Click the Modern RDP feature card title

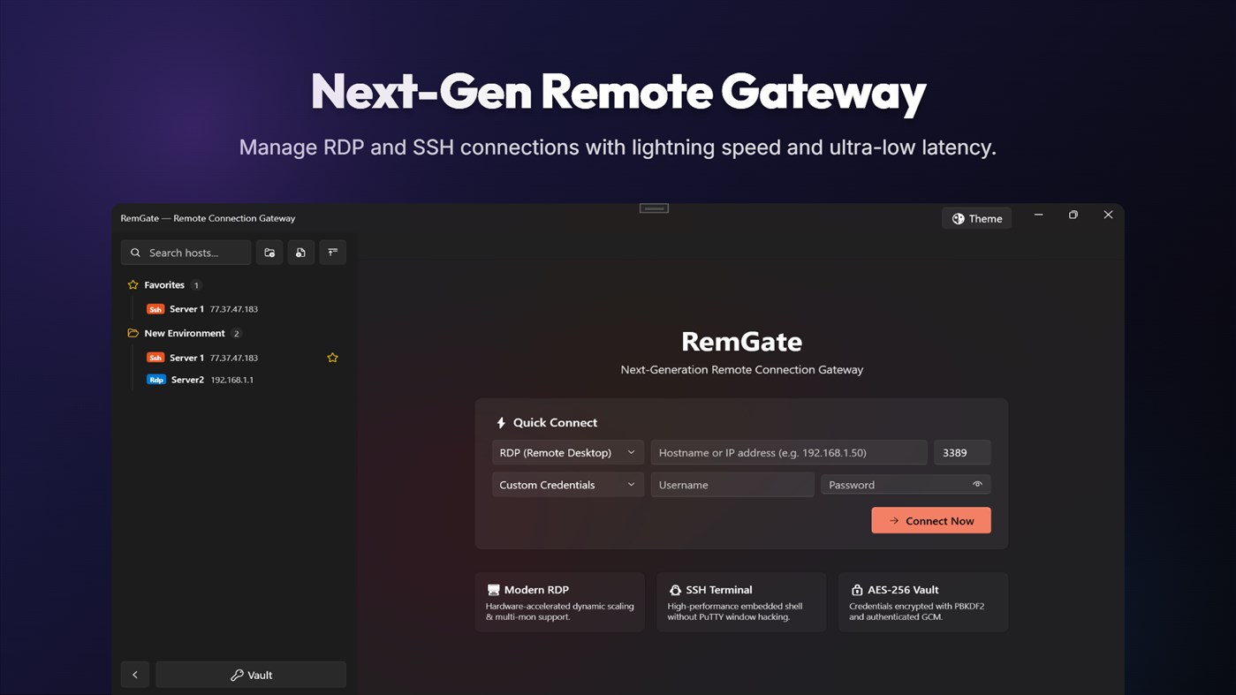[x=536, y=590]
